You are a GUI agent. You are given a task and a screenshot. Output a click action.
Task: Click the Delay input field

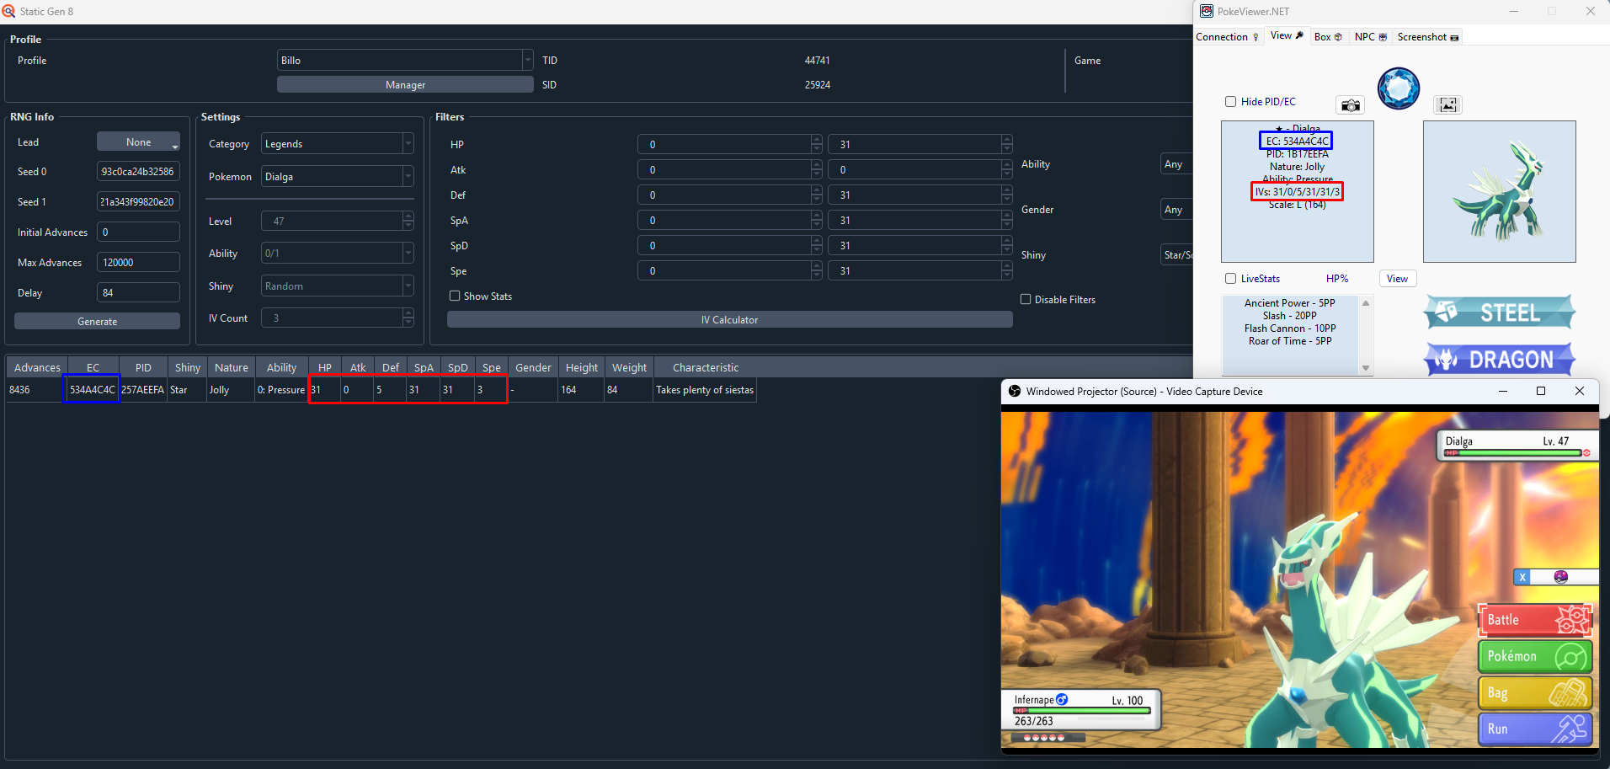coord(138,292)
